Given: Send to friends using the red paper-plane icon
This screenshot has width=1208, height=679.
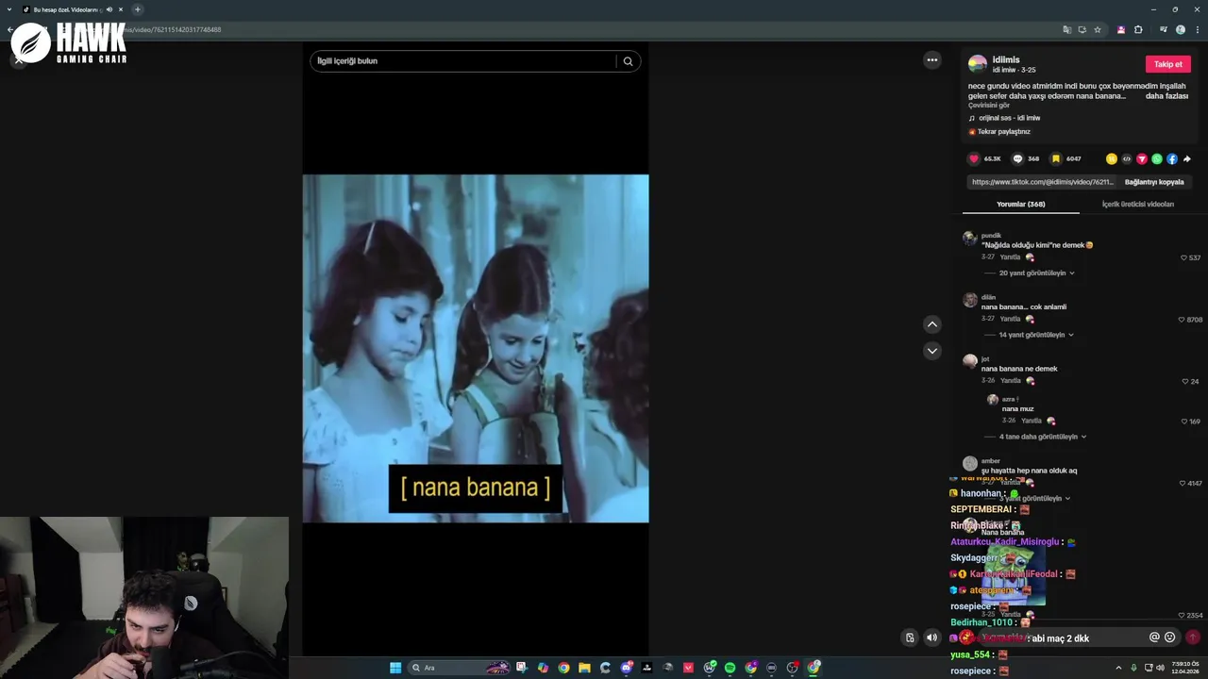Looking at the screenshot, I should tap(1142, 158).
